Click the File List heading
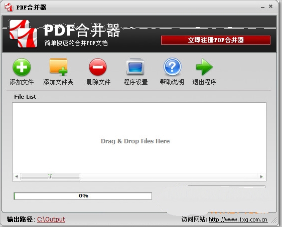 pyautogui.click(x=25, y=97)
